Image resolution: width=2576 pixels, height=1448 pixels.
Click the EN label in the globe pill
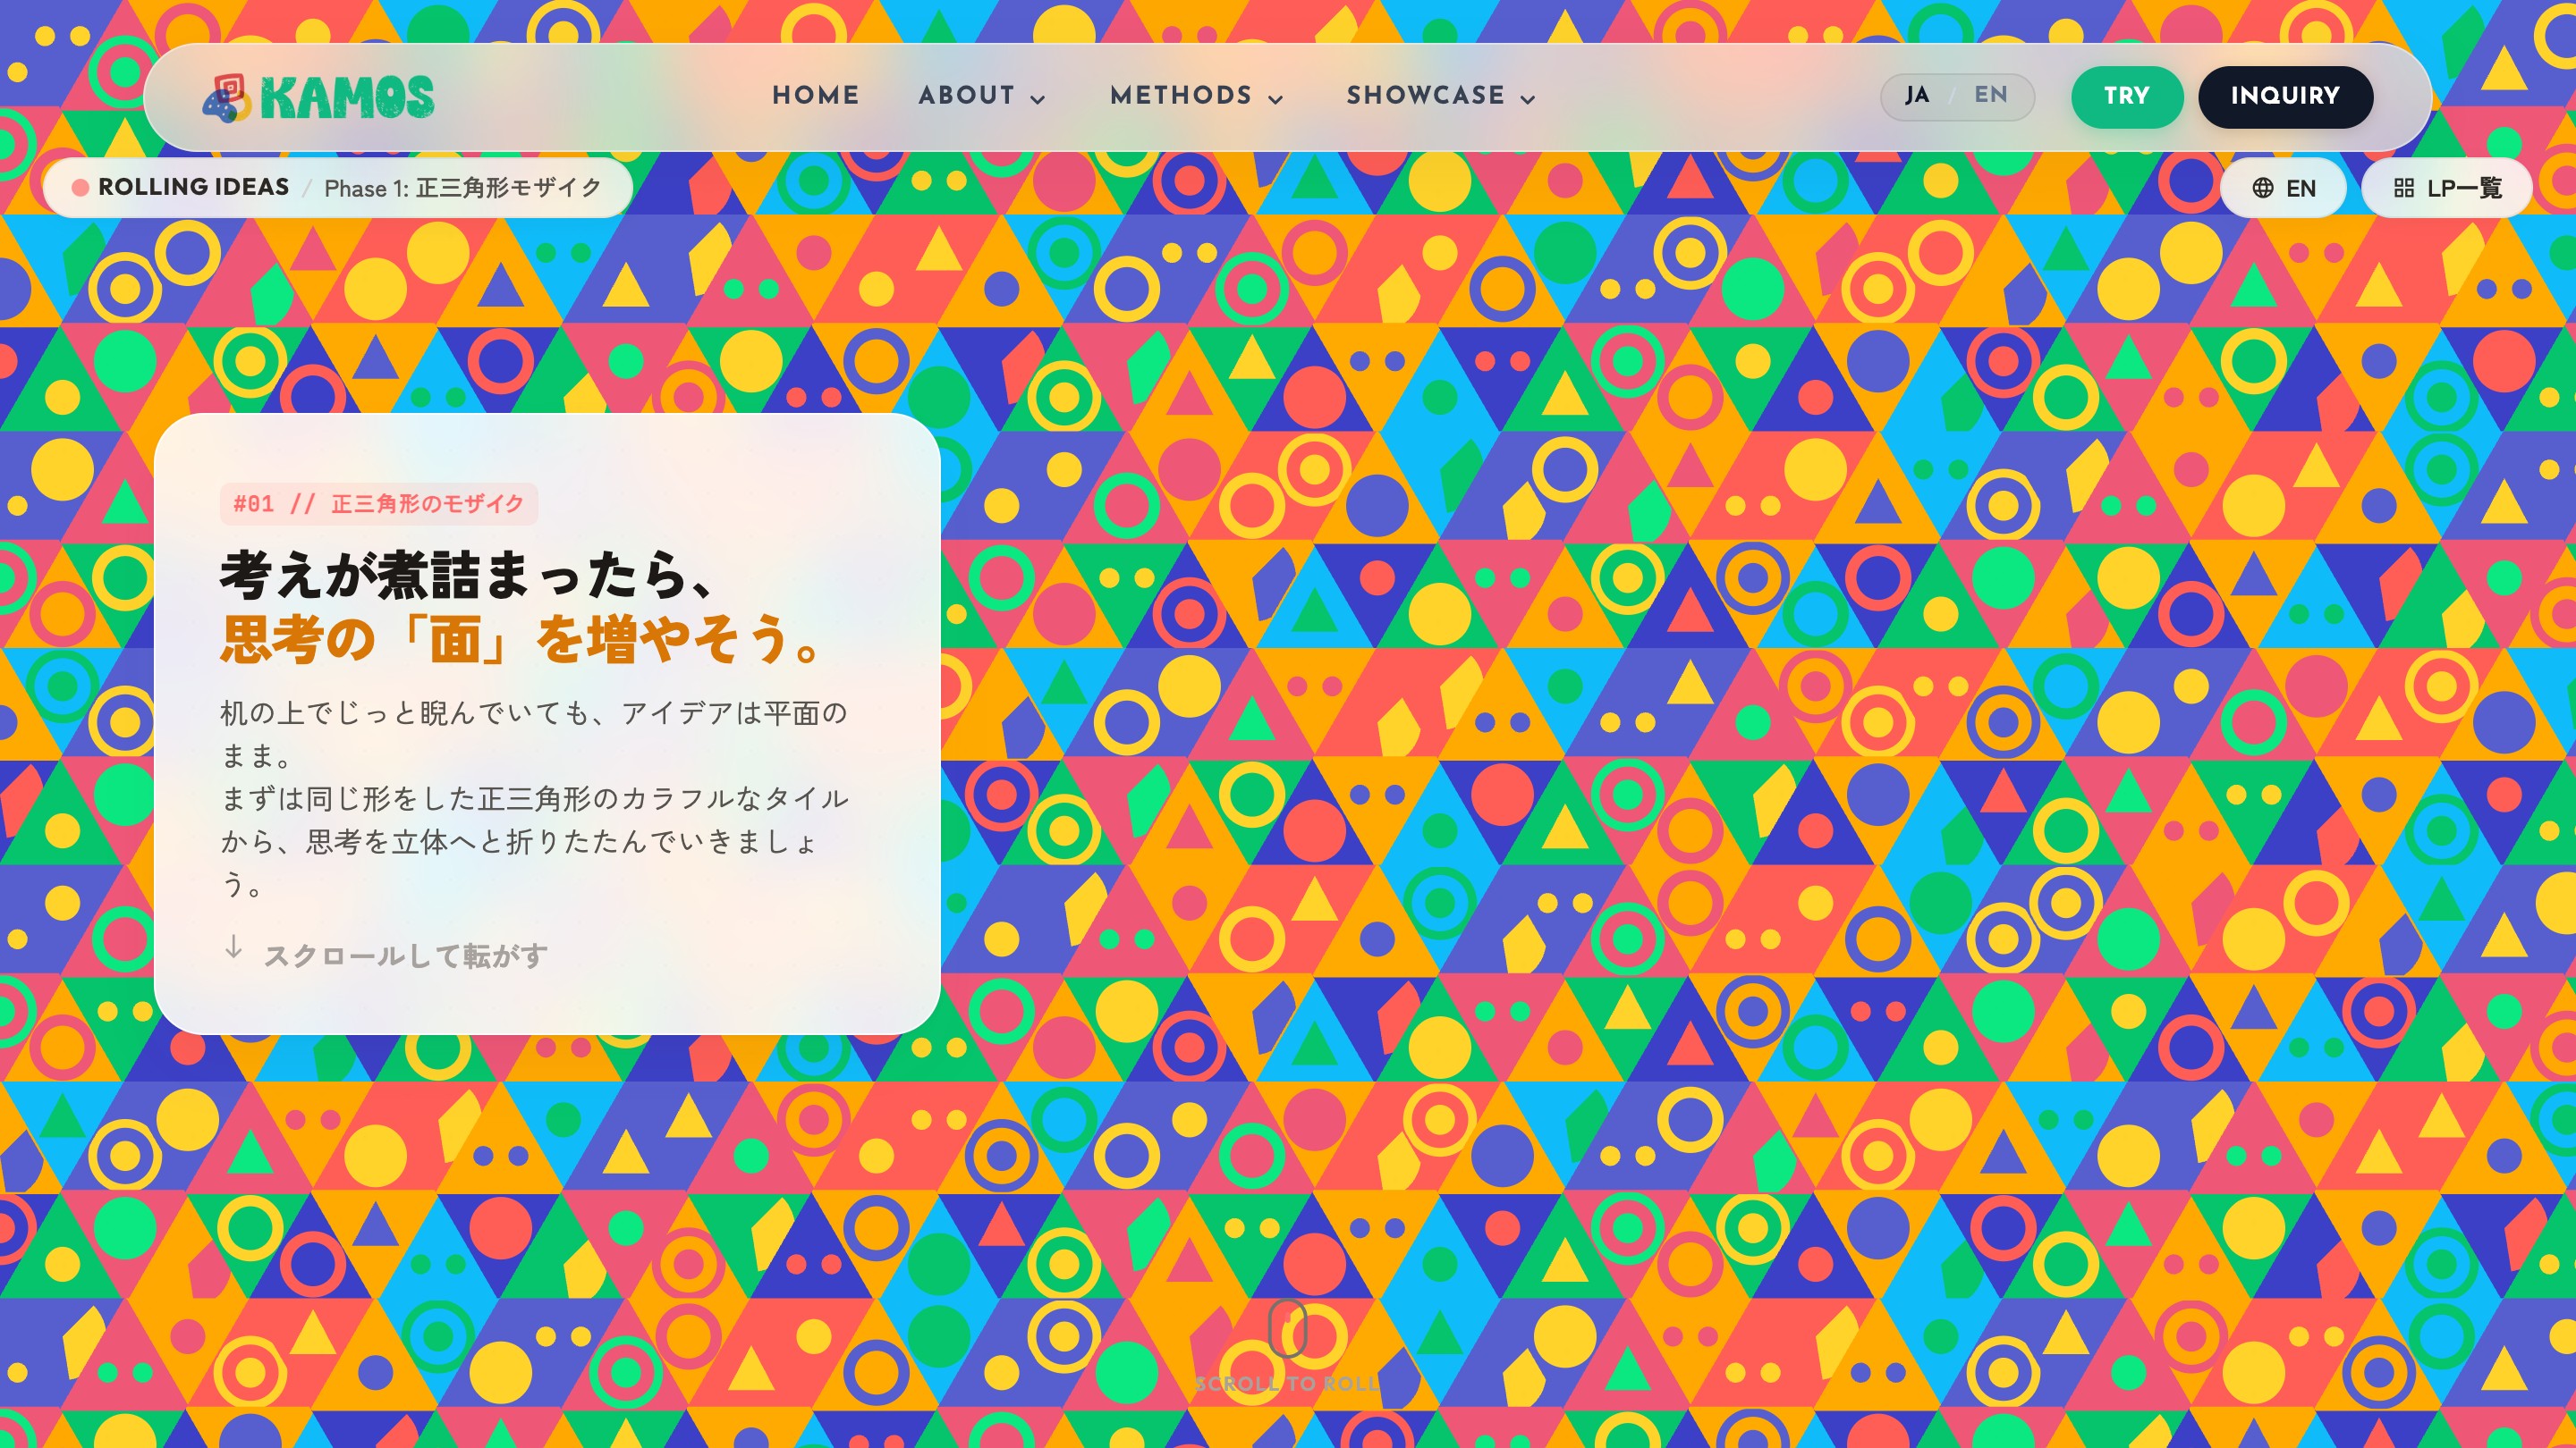pyautogui.click(x=2301, y=188)
